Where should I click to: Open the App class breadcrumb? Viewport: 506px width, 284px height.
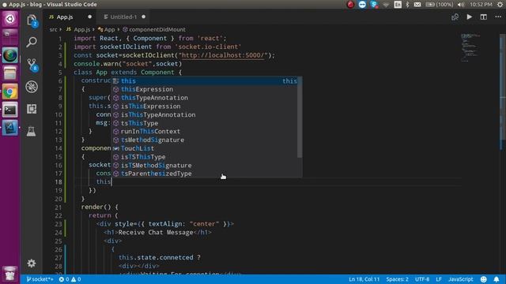pyautogui.click(x=107, y=29)
